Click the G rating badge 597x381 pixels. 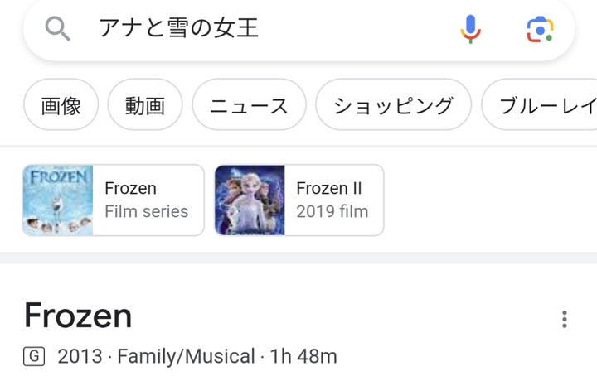coord(34,357)
